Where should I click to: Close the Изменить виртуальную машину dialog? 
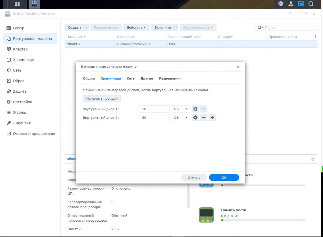[x=238, y=67]
